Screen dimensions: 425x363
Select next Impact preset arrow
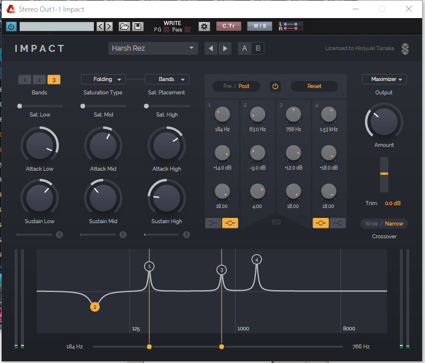coord(225,48)
